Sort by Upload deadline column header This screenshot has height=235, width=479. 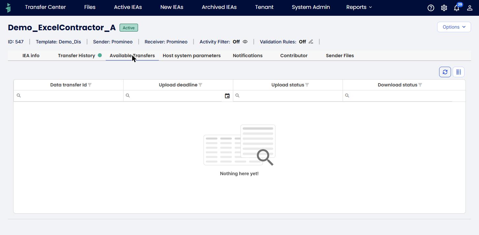coord(178,85)
